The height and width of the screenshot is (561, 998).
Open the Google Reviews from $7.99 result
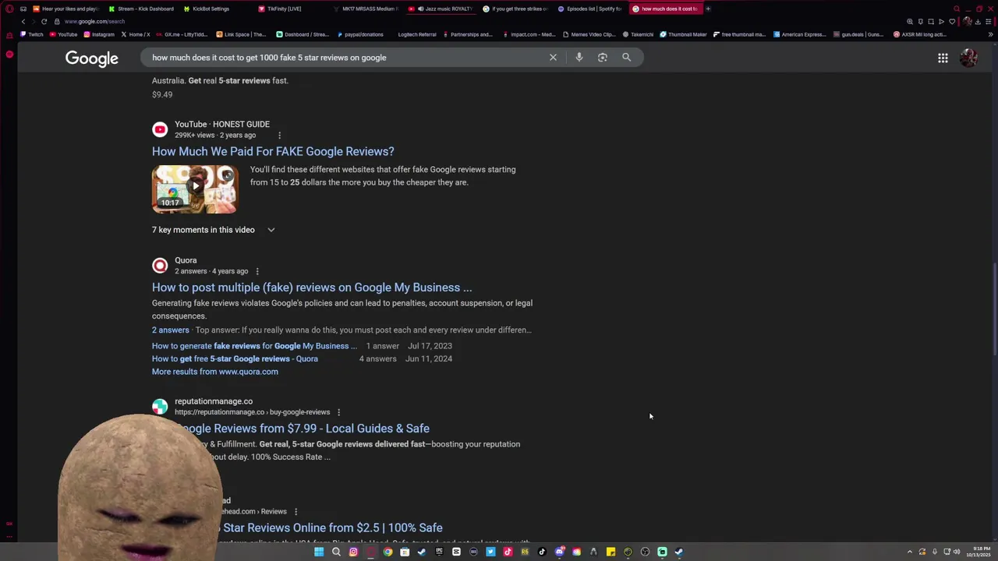tap(304, 429)
